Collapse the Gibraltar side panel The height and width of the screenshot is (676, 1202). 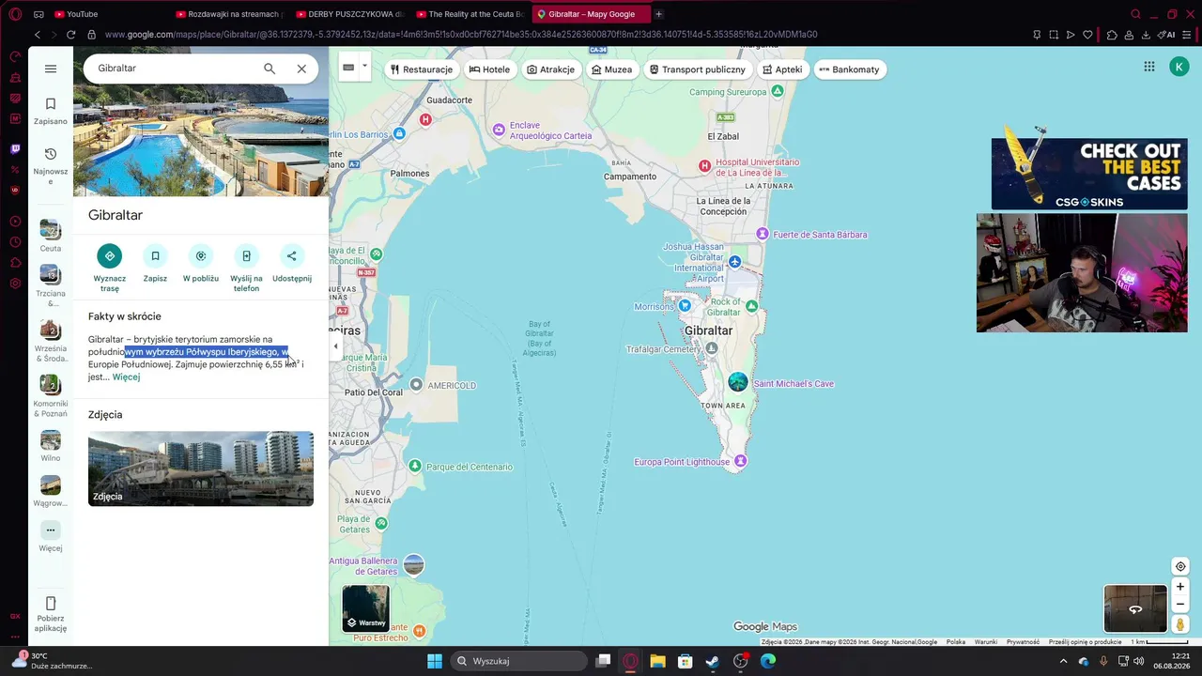pos(335,346)
